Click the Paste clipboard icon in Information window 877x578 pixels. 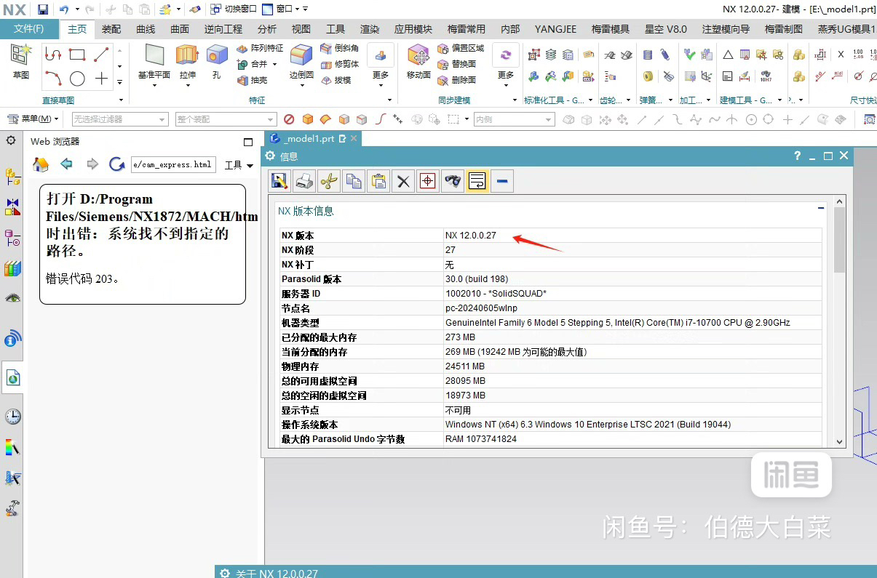coord(378,181)
